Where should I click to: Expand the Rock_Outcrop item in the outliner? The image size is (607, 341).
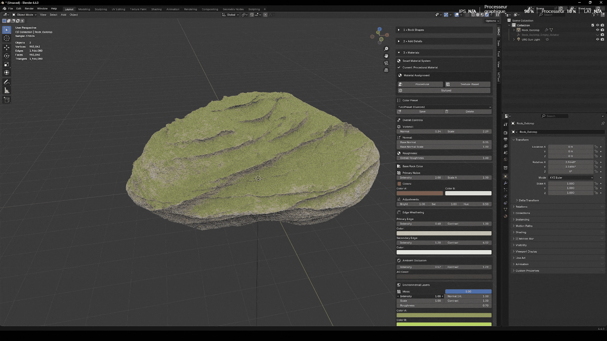point(514,30)
